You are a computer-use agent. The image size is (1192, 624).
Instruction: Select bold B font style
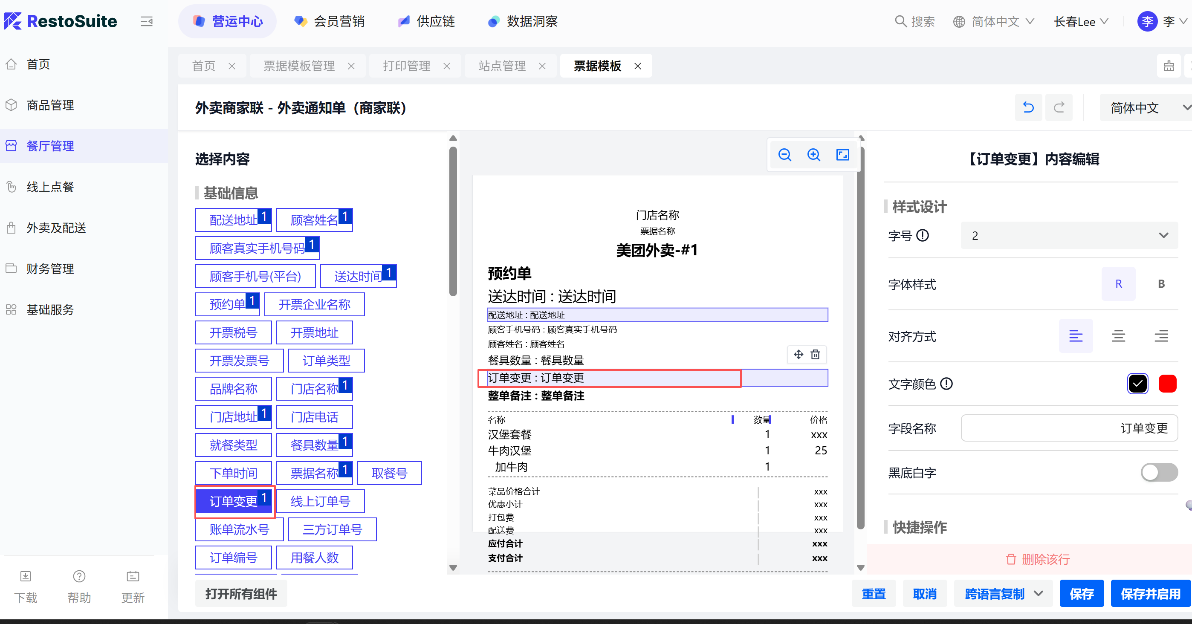[x=1161, y=283]
